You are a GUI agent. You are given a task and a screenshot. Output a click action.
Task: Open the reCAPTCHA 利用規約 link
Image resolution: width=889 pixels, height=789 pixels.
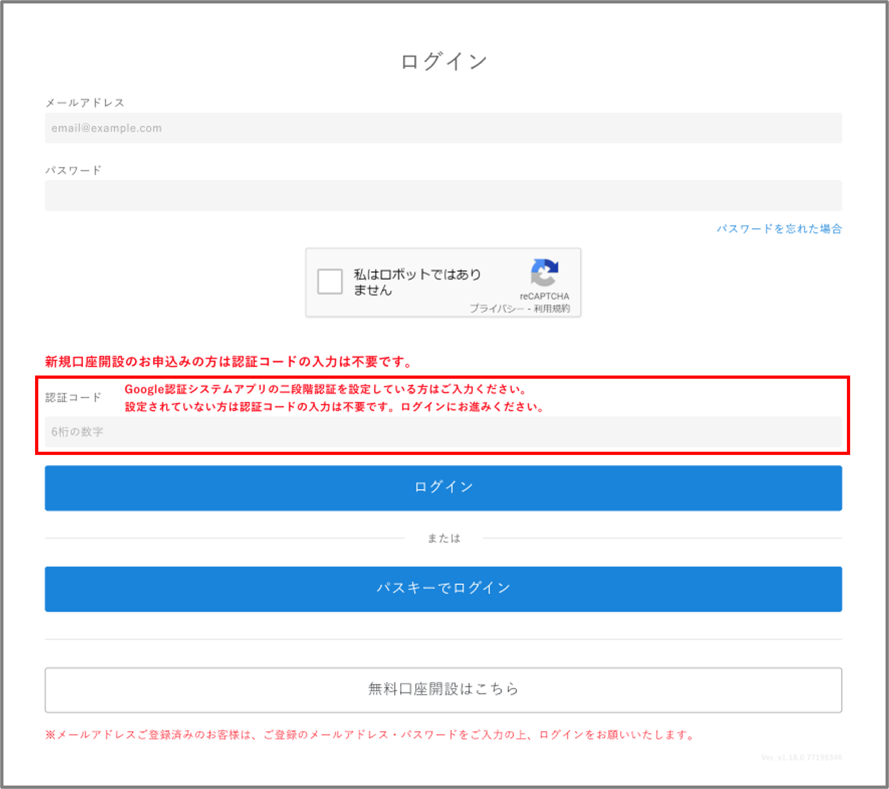(x=552, y=308)
